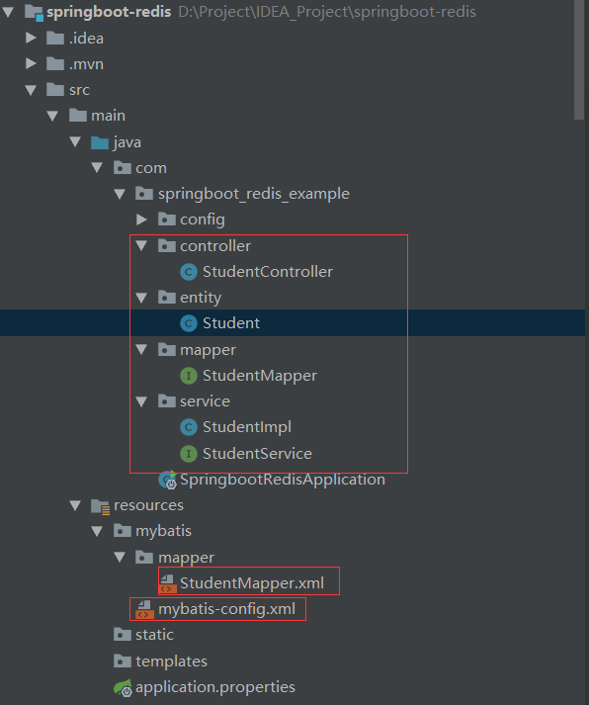589x705 pixels.
Task: Click the mybatis-config.xml file icon
Action: click(x=144, y=609)
